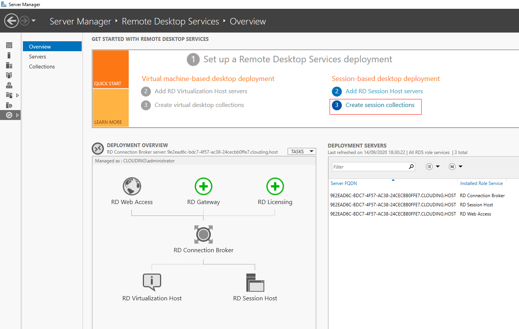Click the magnifier search icon in Filter
Image resolution: width=519 pixels, height=329 pixels.
click(411, 167)
